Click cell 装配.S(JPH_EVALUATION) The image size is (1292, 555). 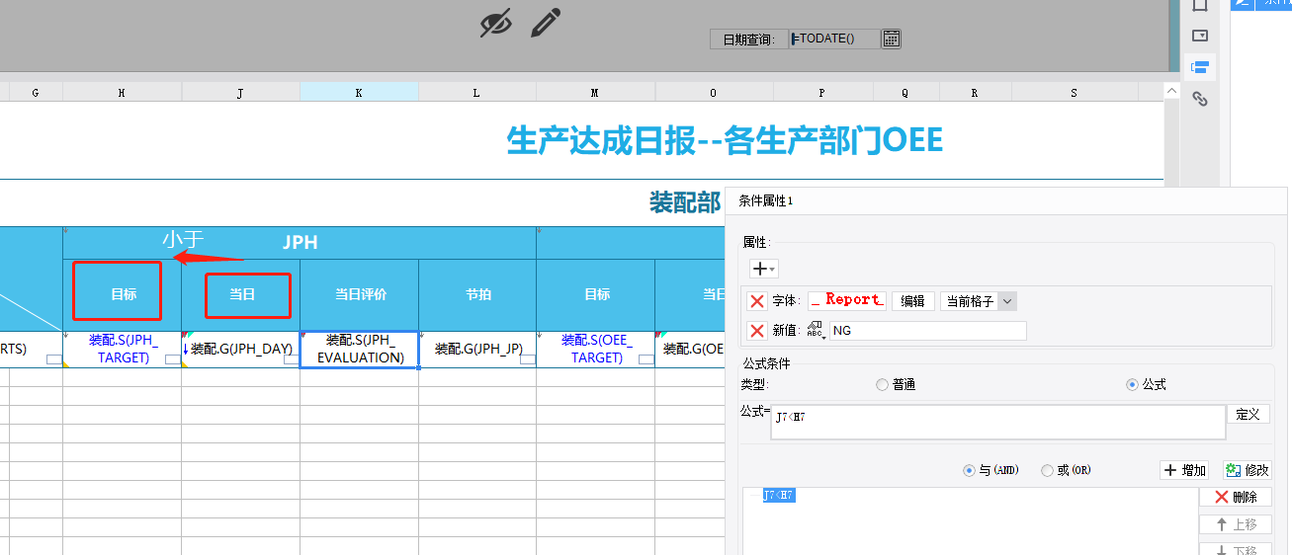(359, 349)
